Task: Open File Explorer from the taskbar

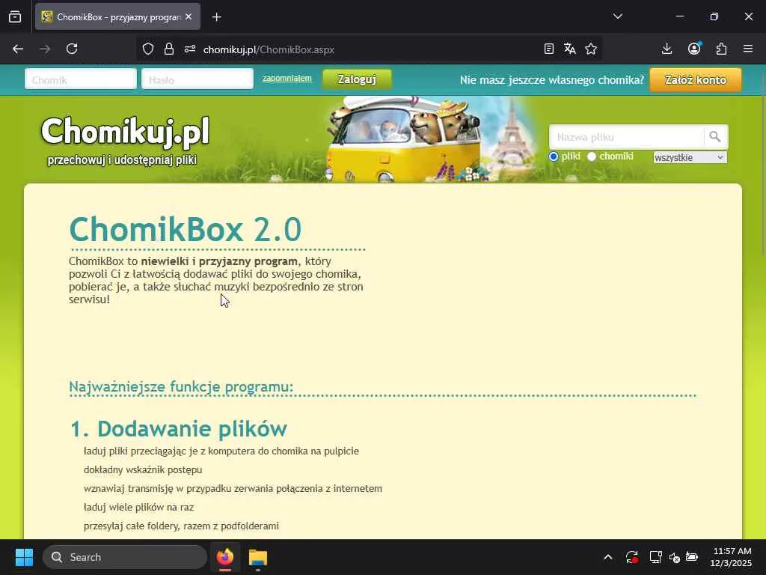Action: coord(258,557)
